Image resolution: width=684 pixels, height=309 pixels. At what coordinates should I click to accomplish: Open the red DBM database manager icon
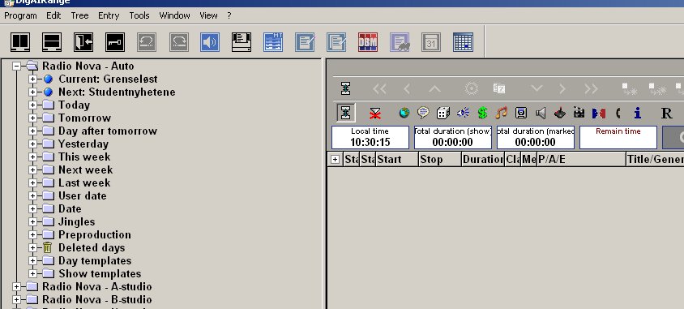click(368, 42)
